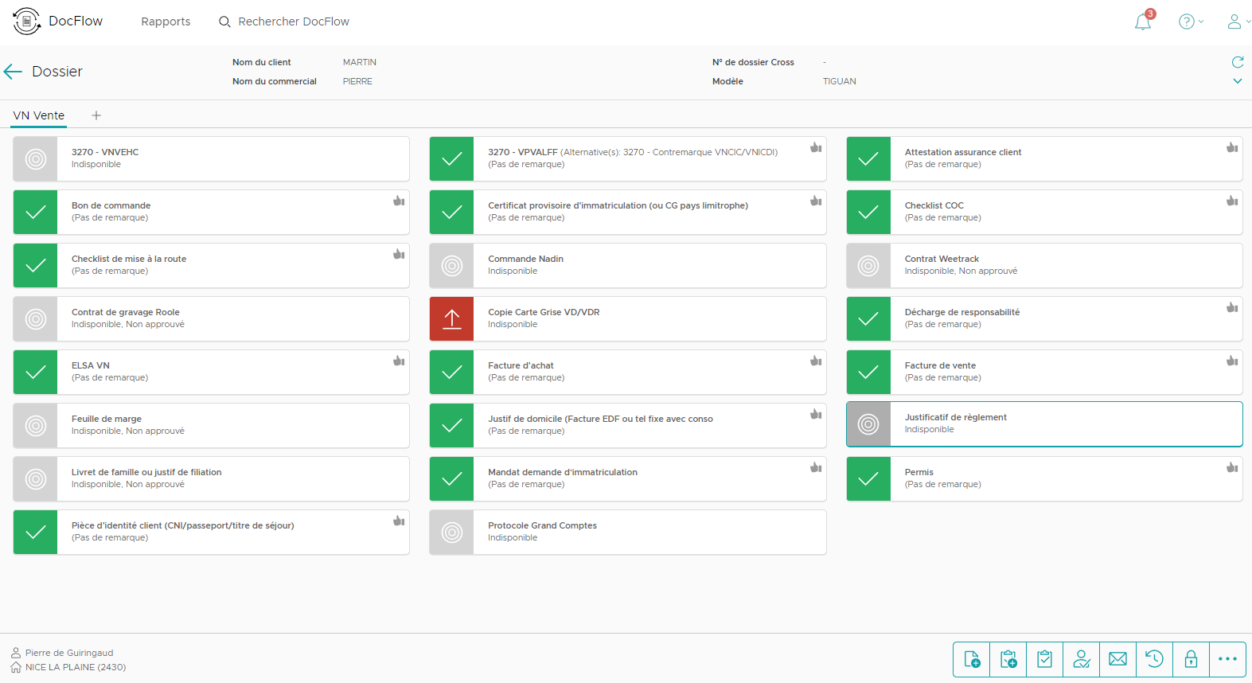The height and width of the screenshot is (683, 1252).
Task: Click the client name MARTIN
Action: point(360,62)
